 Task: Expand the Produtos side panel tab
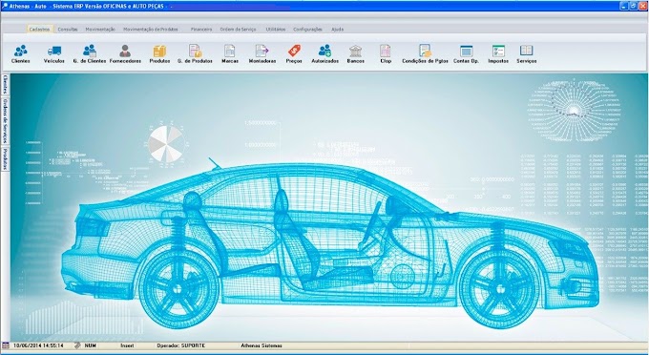(5, 158)
